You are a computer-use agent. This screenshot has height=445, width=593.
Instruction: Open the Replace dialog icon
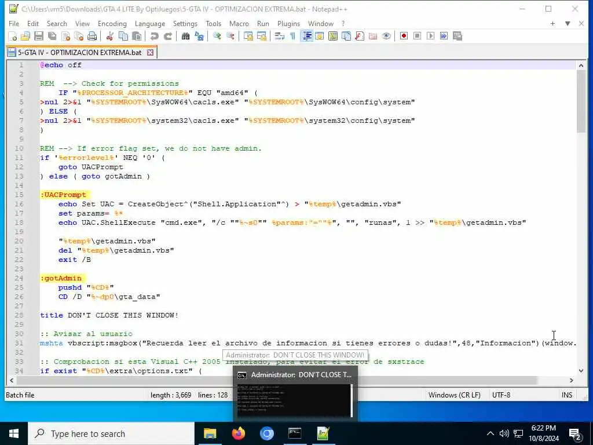(199, 36)
